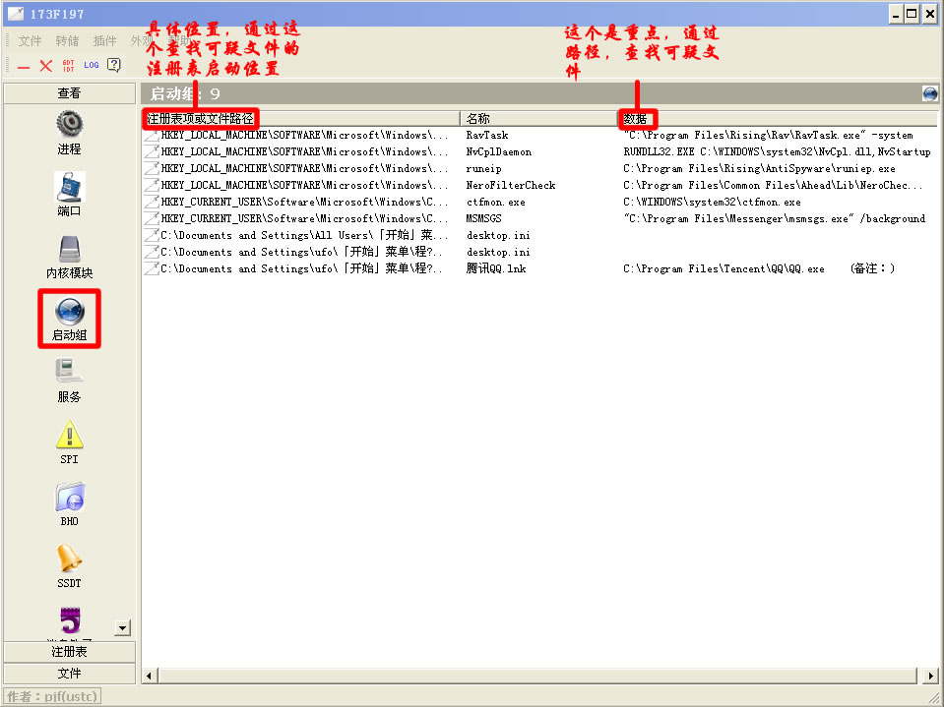
Task: Click the RavTask.exe -system data cell
Action: pyautogui.click(x=768, y=136)
